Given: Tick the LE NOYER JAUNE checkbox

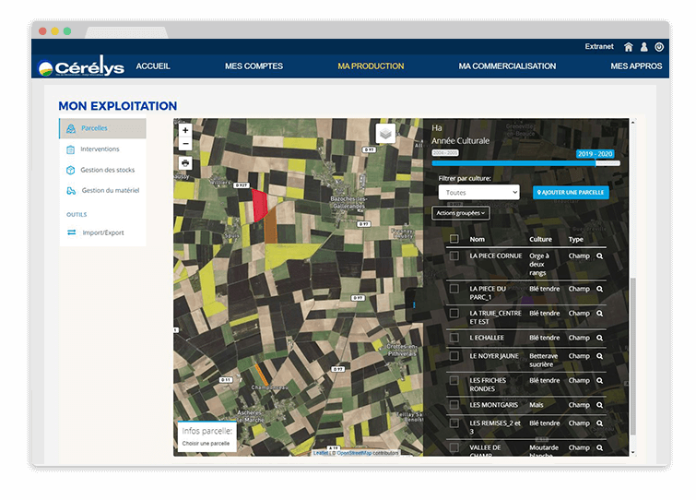Looking at the screenshot, I should click(454, 356).
